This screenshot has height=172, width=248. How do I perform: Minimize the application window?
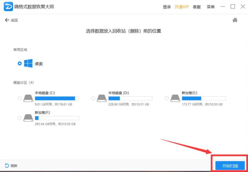pyautogui.click(x=223, y=7)
